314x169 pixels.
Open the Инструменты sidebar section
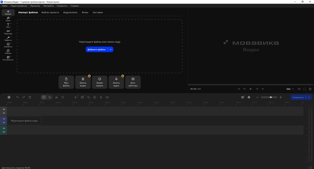[8, 58]
